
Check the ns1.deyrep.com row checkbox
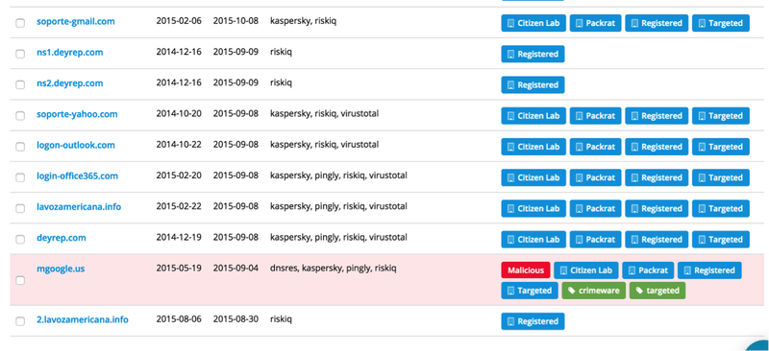tap(20, 54)
